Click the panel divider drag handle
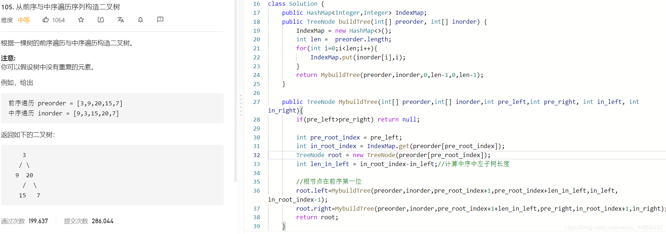 [x=241, y=105]
